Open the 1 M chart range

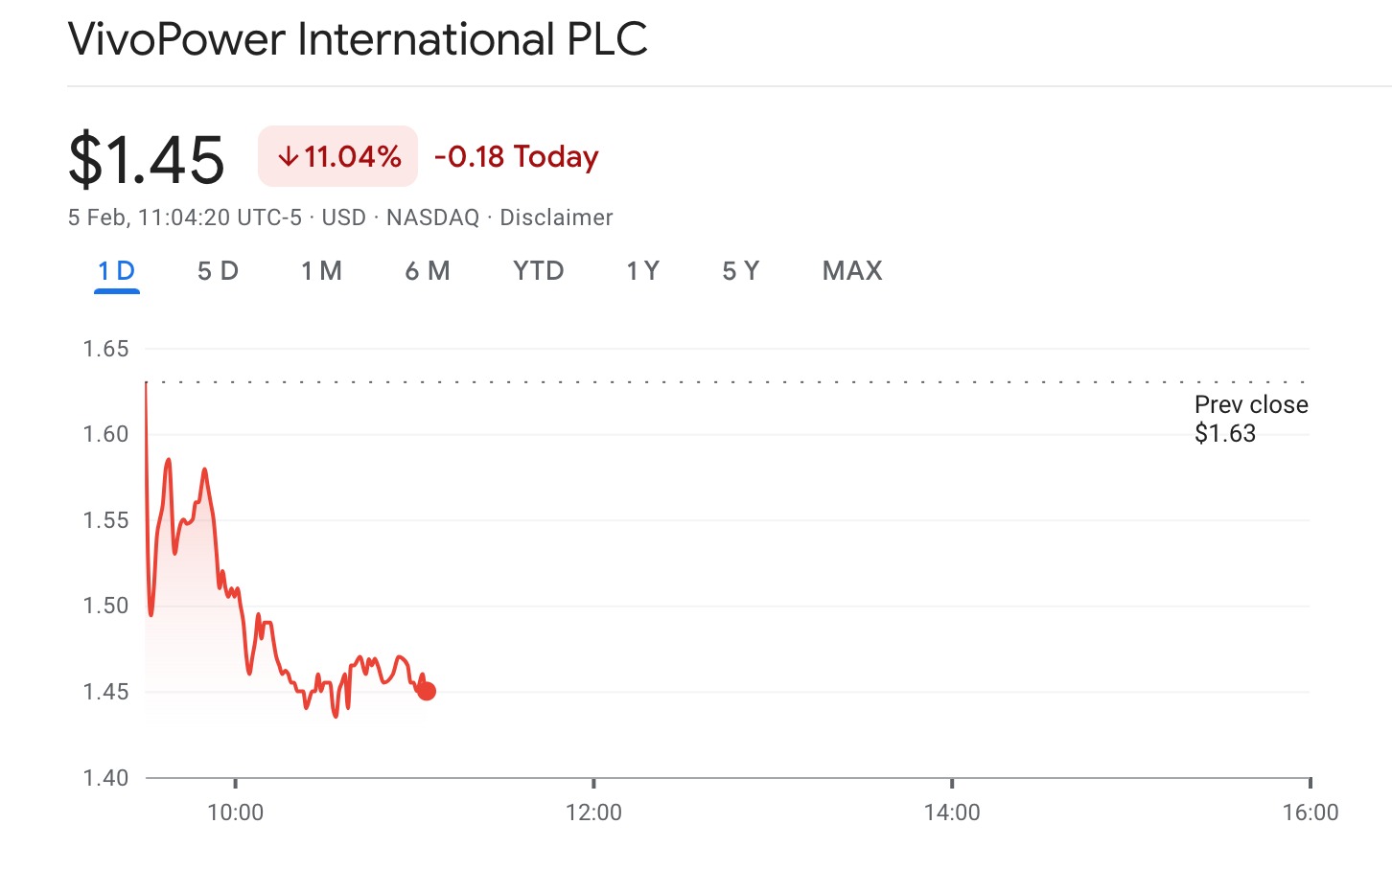pyautogui.click(x=321, y=271)
